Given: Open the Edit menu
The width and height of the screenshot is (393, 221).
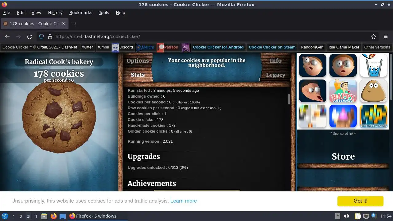Looking at the screenshot, I should coord(21,13).
